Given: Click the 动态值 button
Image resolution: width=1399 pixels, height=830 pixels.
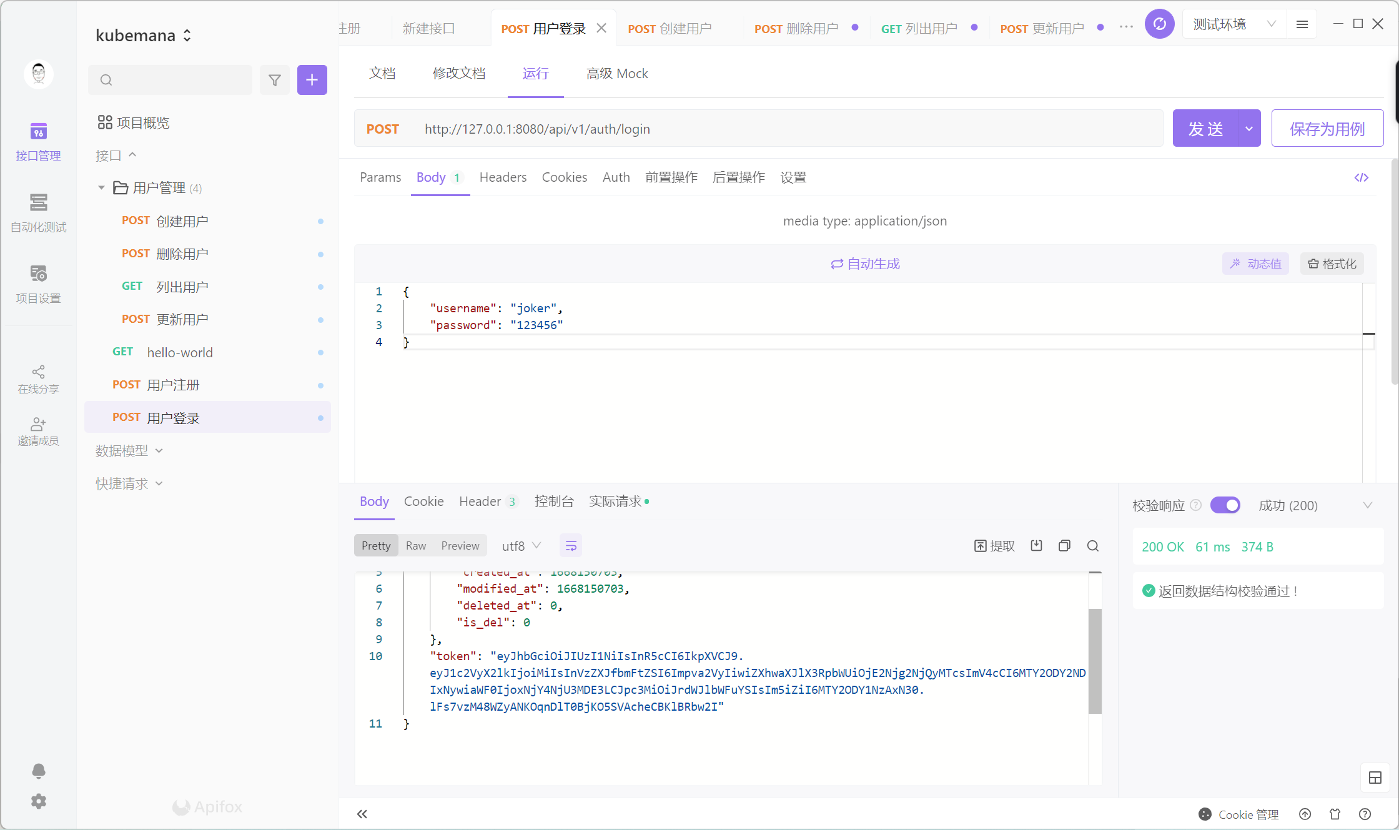Looking at the screenshot, I should 1255,264.
